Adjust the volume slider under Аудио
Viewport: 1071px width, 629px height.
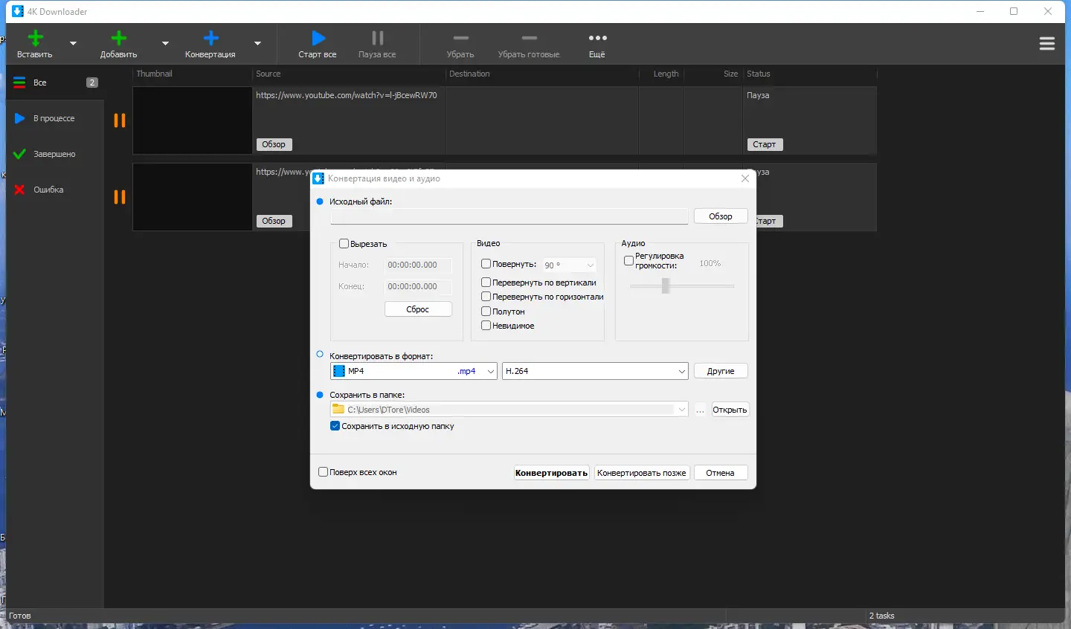pyautogui.click(x=666, y=286)
